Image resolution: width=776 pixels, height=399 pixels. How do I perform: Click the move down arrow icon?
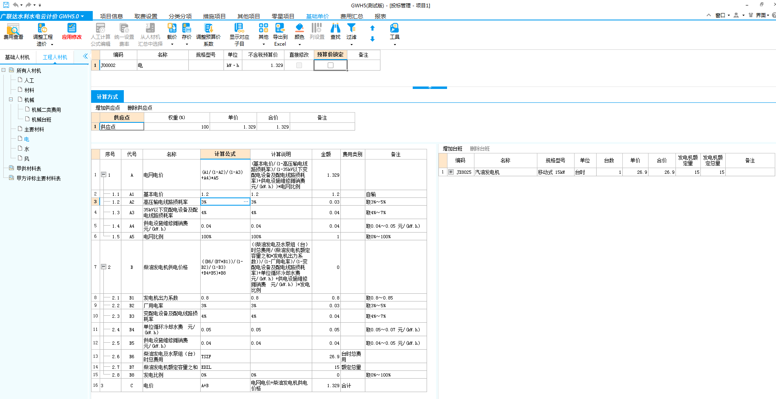[372, 39]
